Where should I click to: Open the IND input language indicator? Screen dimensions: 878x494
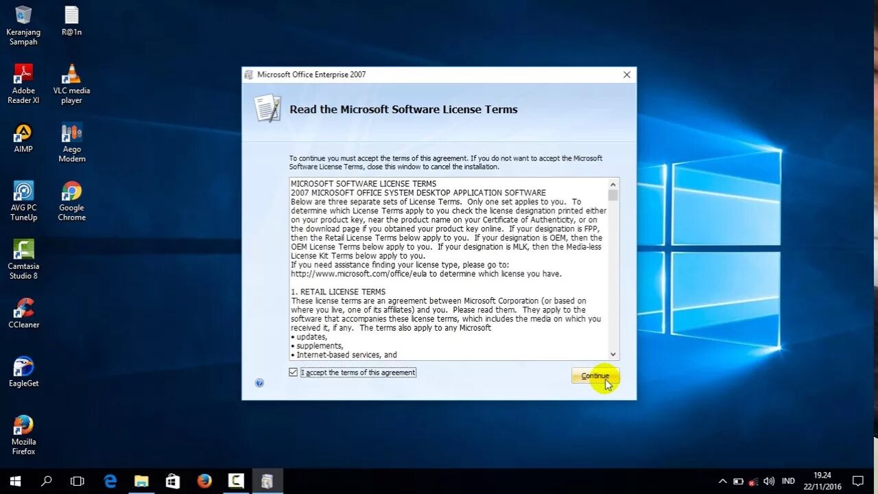click(789, 481)
